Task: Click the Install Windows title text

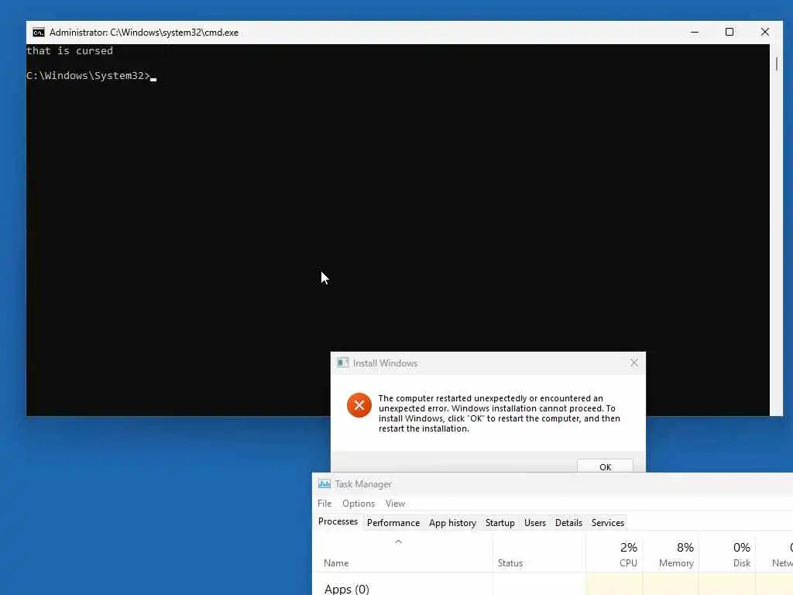Action: [x=385, y=363]
